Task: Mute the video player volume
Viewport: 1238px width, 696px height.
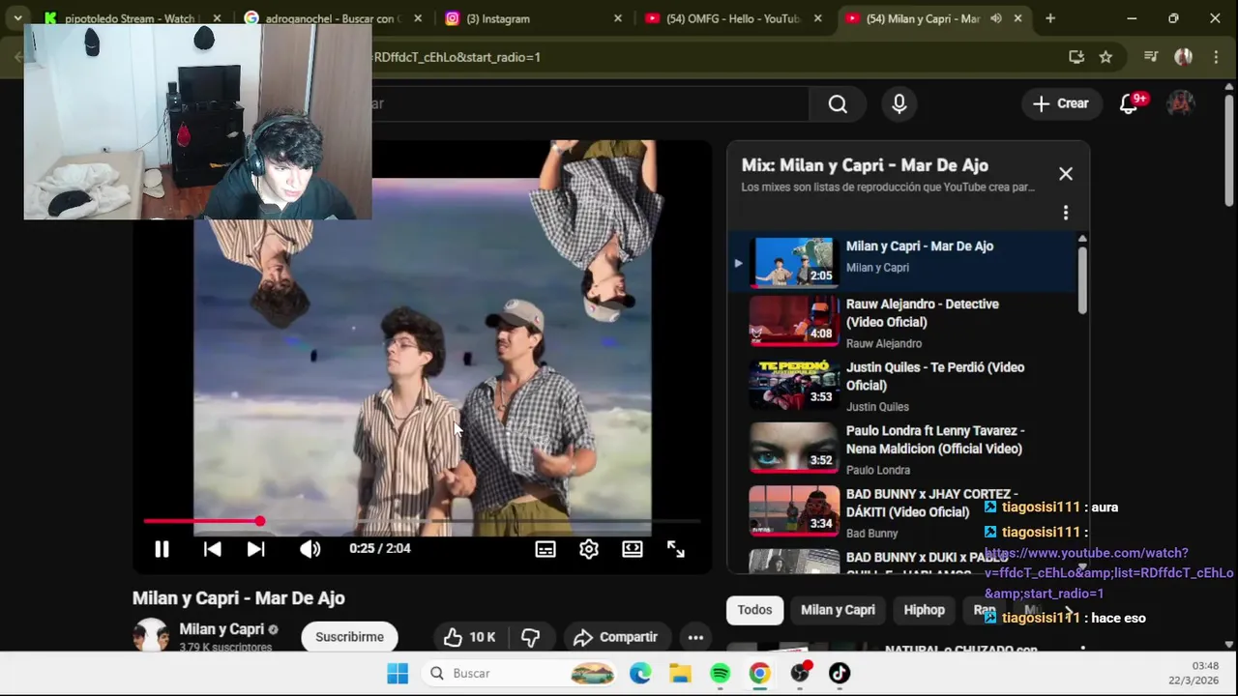Action: (309, 549)
